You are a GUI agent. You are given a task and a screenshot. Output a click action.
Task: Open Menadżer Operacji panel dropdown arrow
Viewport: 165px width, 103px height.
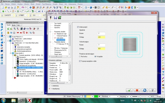pyautogui.click(x=40, y=23)
